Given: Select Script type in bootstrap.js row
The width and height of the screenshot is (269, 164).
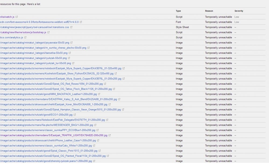Looking at the screenshot, I should [x=179, y=32].
